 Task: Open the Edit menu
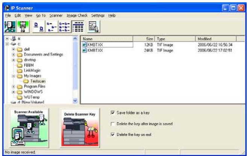pyautogui.click(x=18, y=15)
